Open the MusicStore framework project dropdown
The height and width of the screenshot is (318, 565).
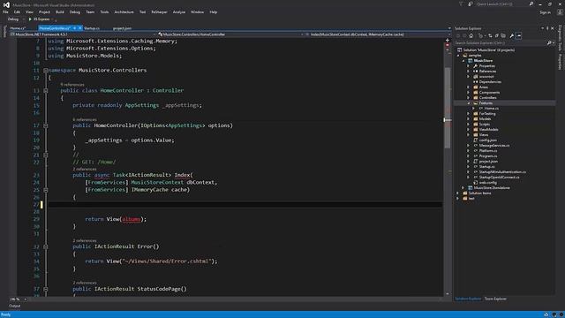click(83, 34)
